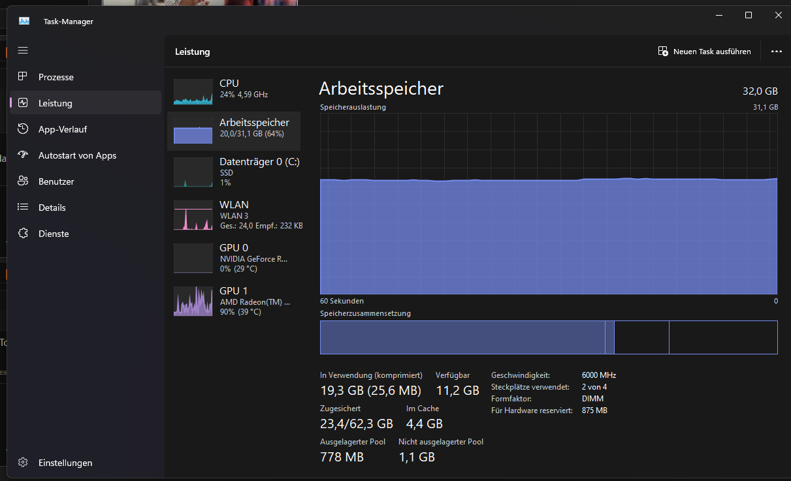Click the Details list icon

tap(23, 207)
